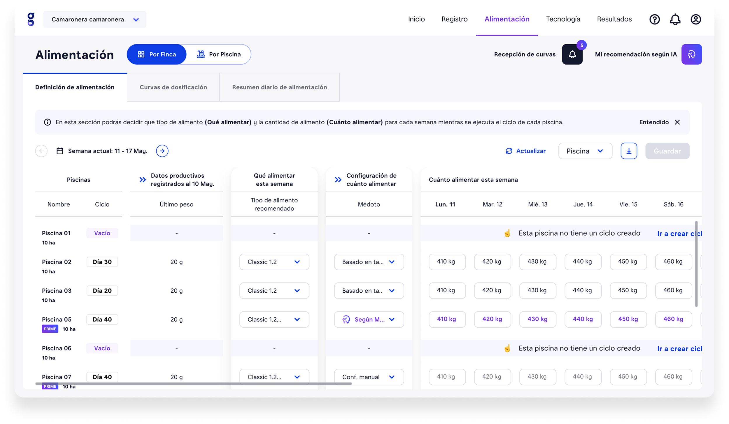729x424 pixels.
Task: Go to next week arrow
Action: coord(162,151)
